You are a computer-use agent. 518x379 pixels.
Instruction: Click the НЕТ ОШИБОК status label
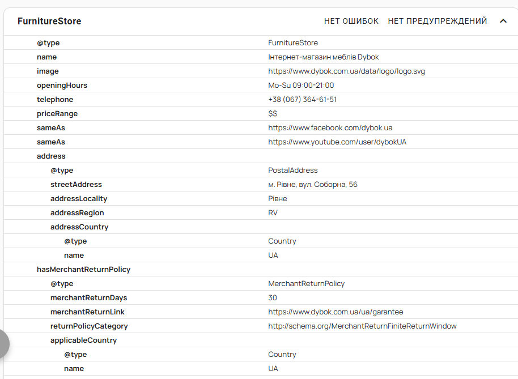pos(351,21)
